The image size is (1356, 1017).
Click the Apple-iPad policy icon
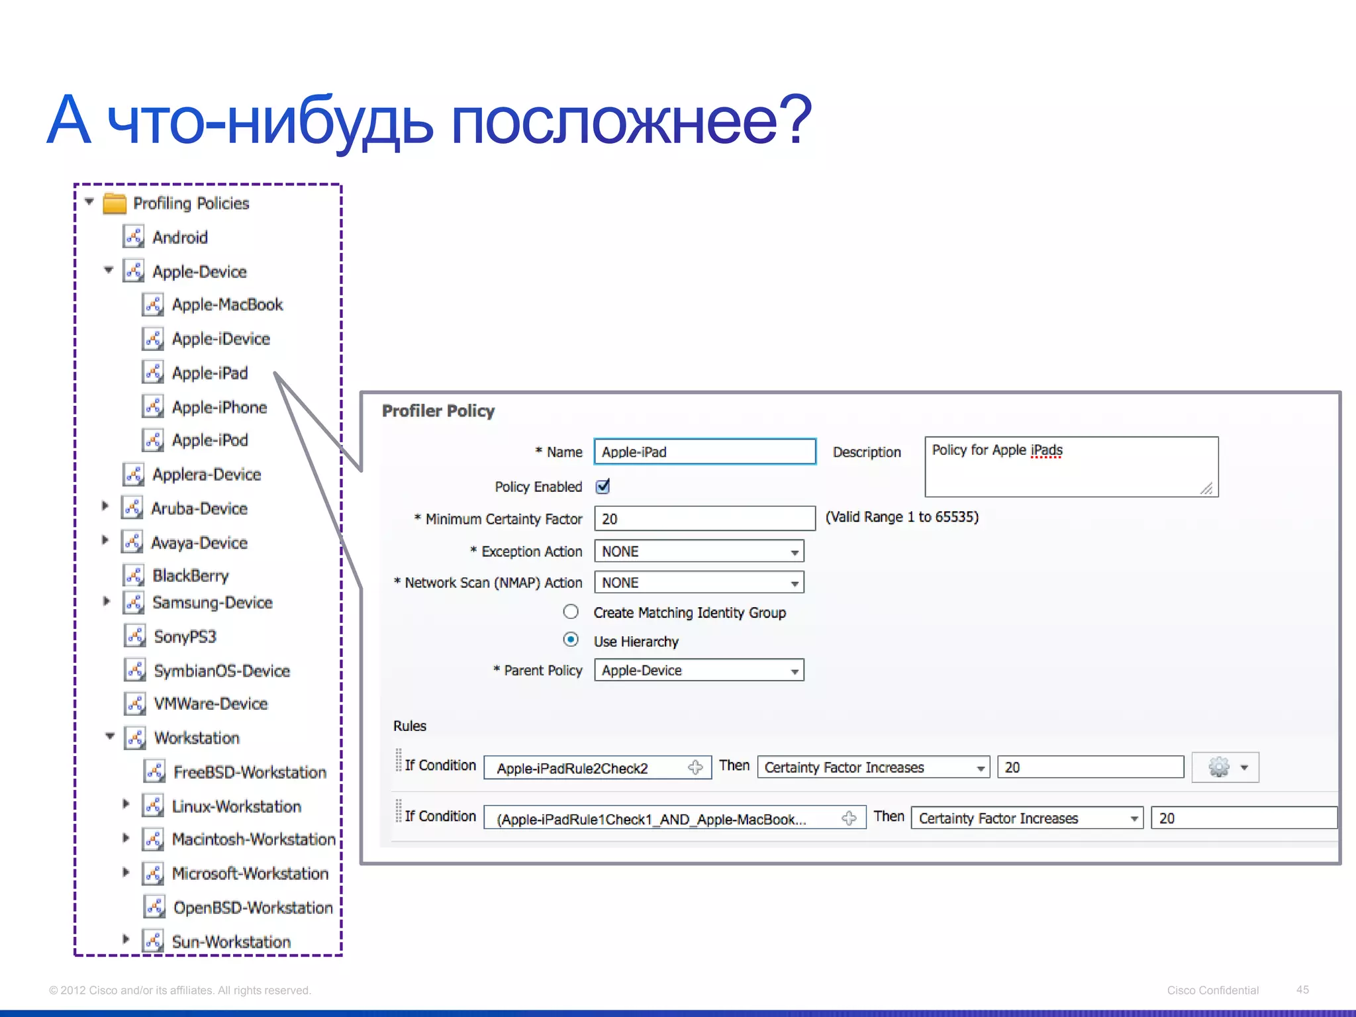(153, 373)
